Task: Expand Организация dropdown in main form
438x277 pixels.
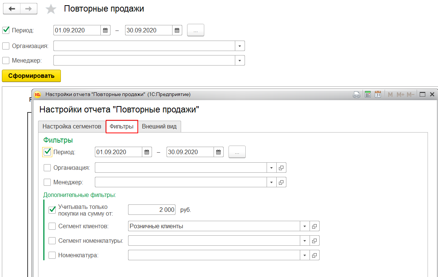Action: point(240,46)
